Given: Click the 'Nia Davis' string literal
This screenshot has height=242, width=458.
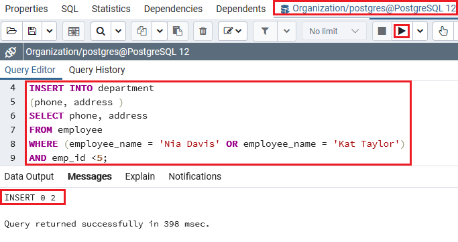Looking at the screenshot, I should (x=189, y=144).
